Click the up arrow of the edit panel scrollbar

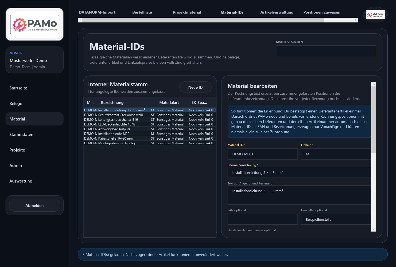tap(374, 84)
